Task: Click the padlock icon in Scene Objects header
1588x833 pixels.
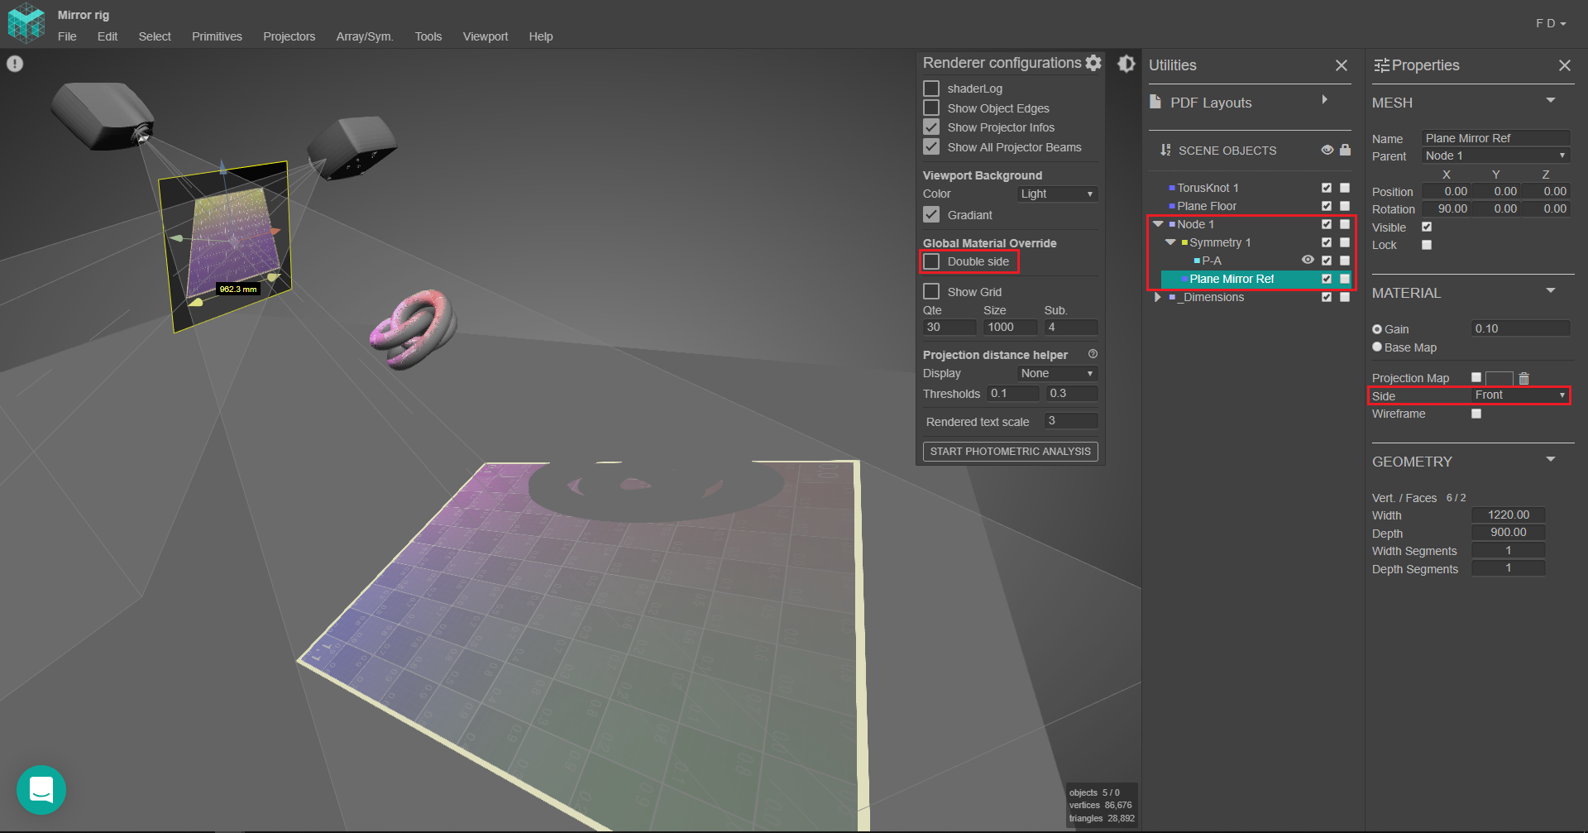Action: 1345,150
